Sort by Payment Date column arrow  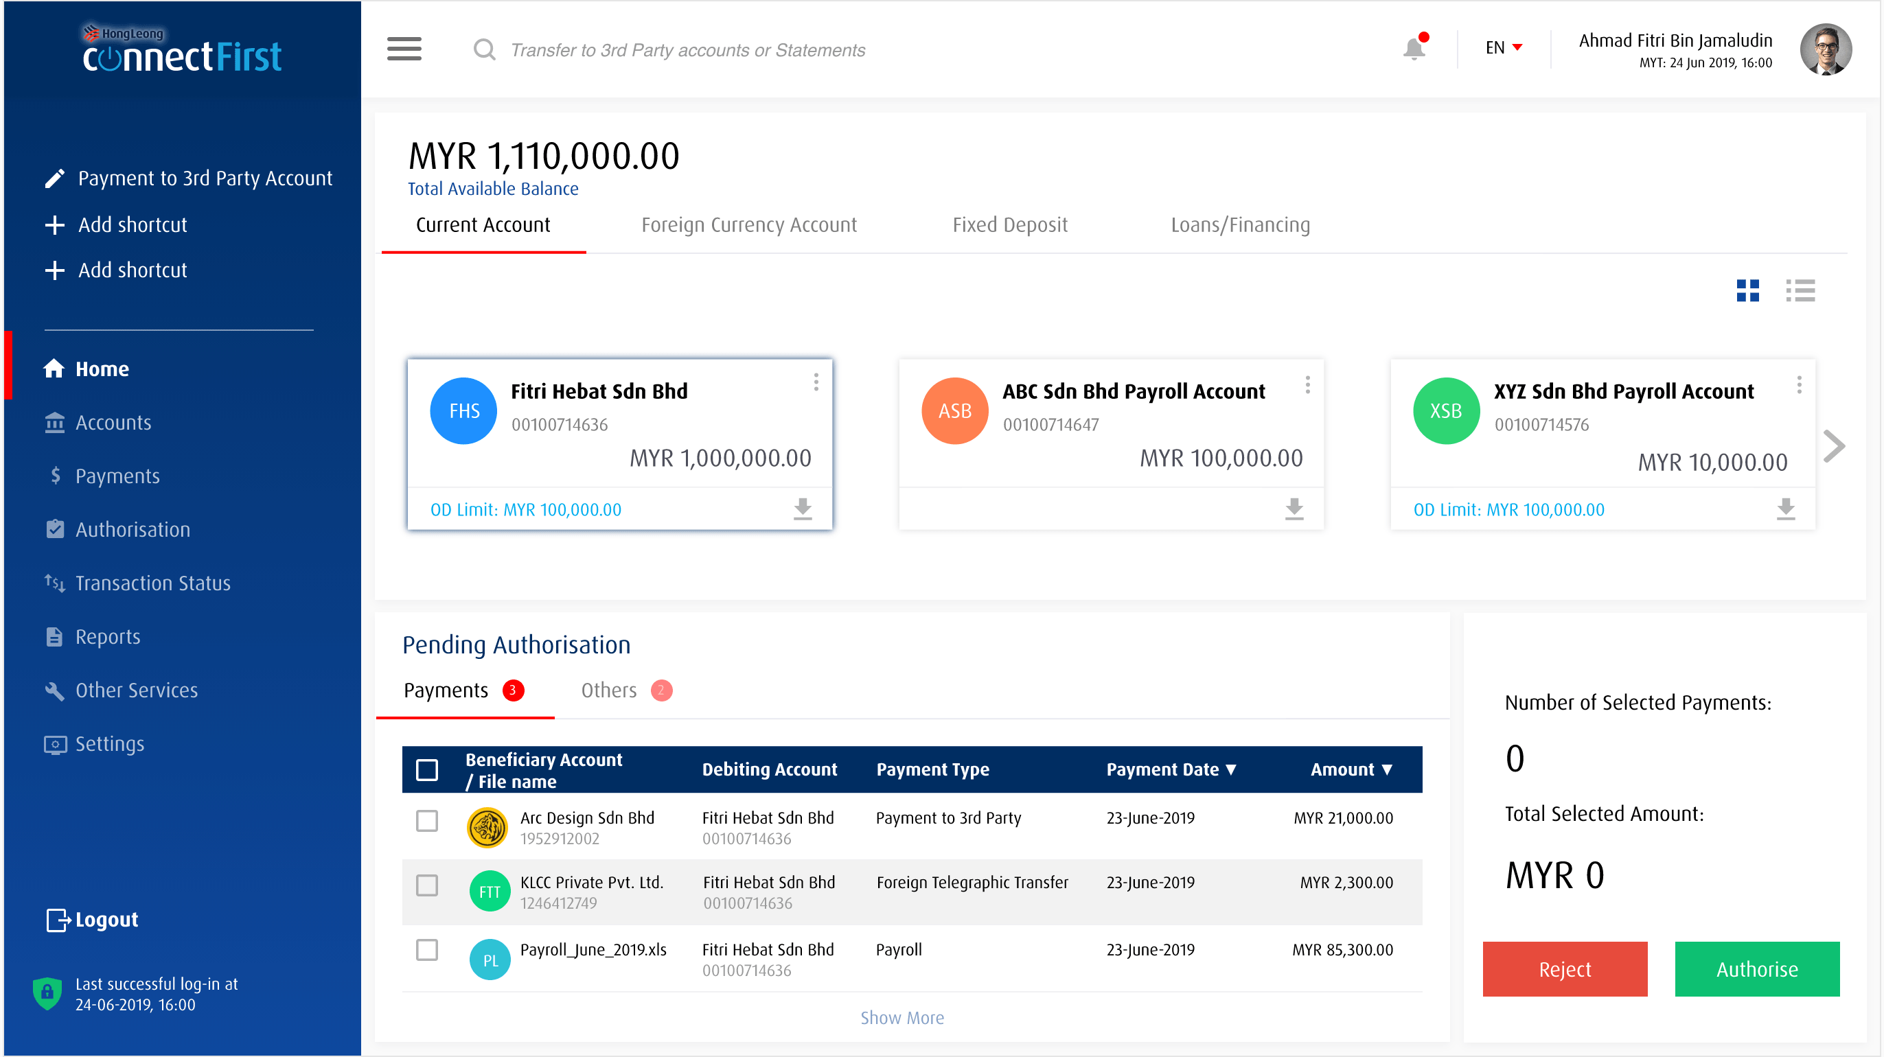pyautogui.click(x=1231, y=769)
